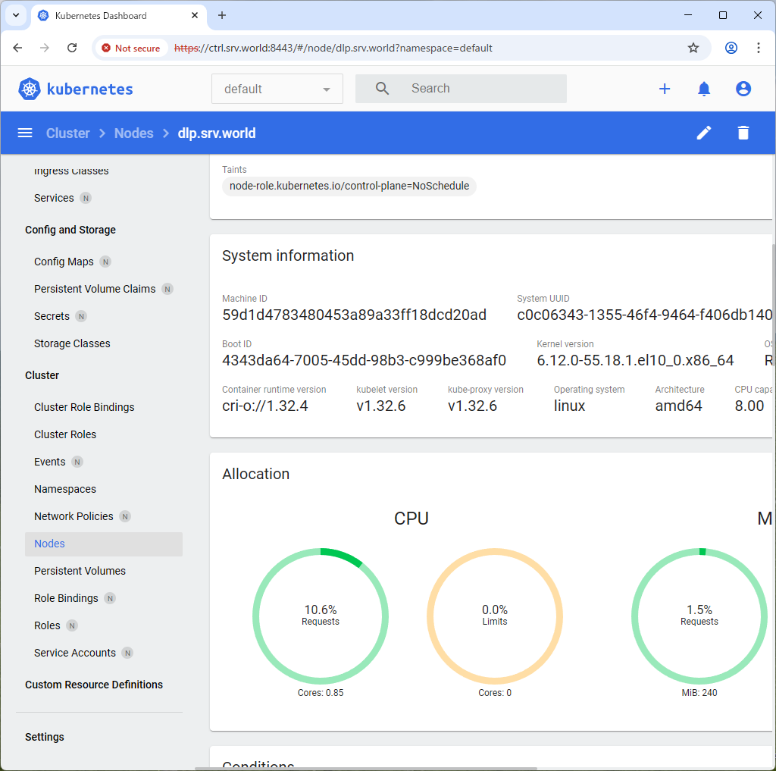Viewport: 776px width, 771px height.
Task: Click the N badge next to Roles
Action: (72, 625)
